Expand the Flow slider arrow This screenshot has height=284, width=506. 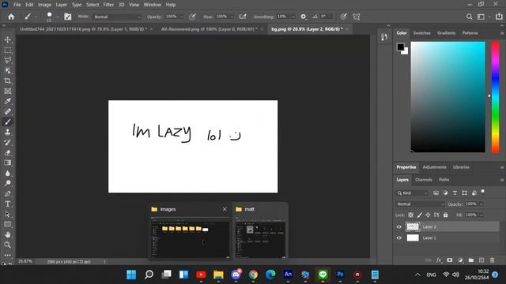(232, 17)
